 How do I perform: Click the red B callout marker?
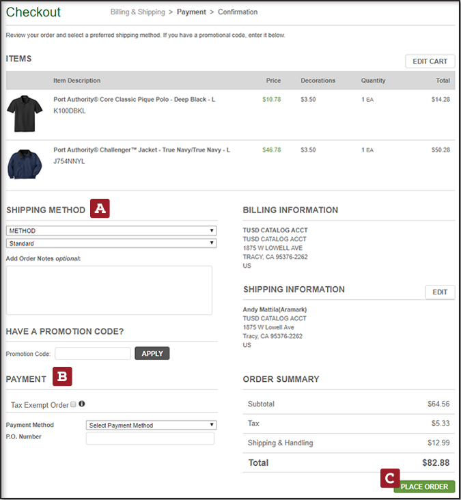pyautogui.click(x=62, y=376)
